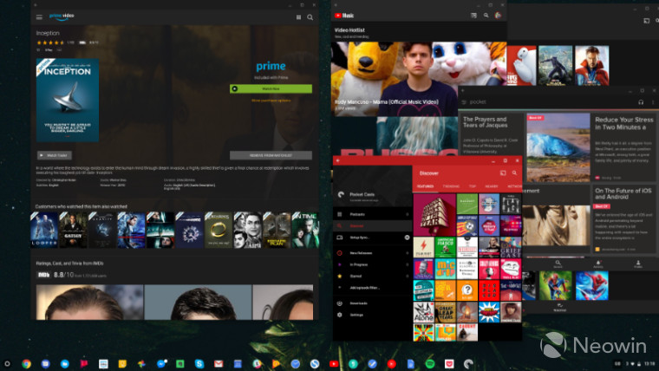Open Skype from the shelf
Viewport: 659px width, 371px height.
tap(199, 364)
